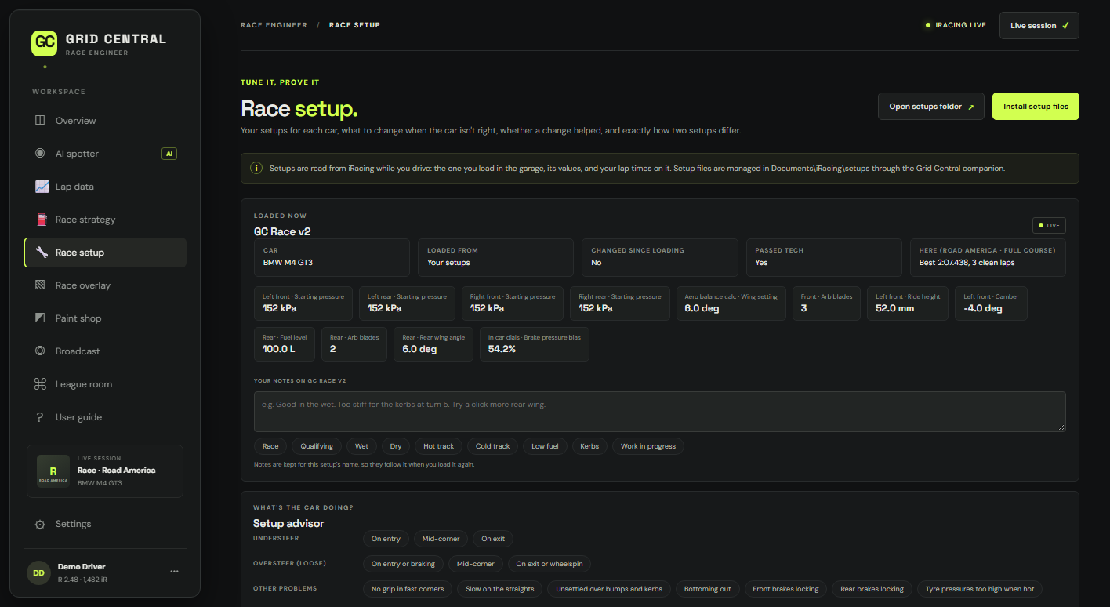Select the Bottoming out problem
1110x607 pixels.
(x=708, y=589)
